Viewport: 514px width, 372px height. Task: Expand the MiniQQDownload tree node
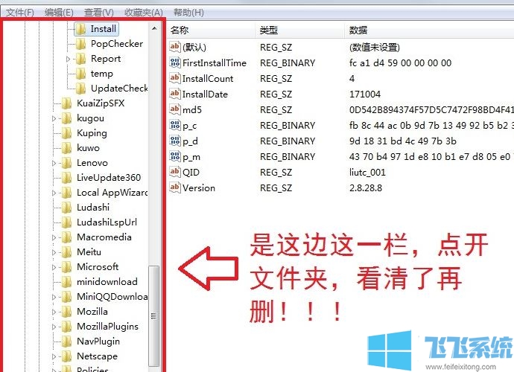point(54,297)
